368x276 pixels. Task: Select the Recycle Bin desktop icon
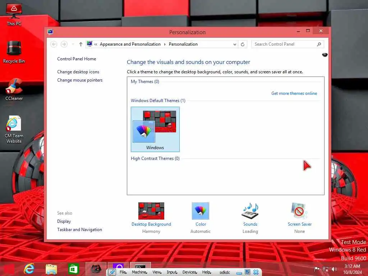pos(14,52)
